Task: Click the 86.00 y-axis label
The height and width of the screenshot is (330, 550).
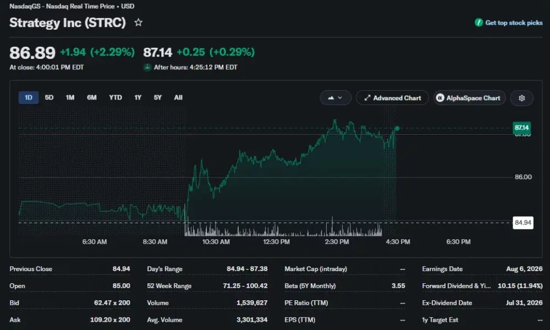Action: point(523,177)
